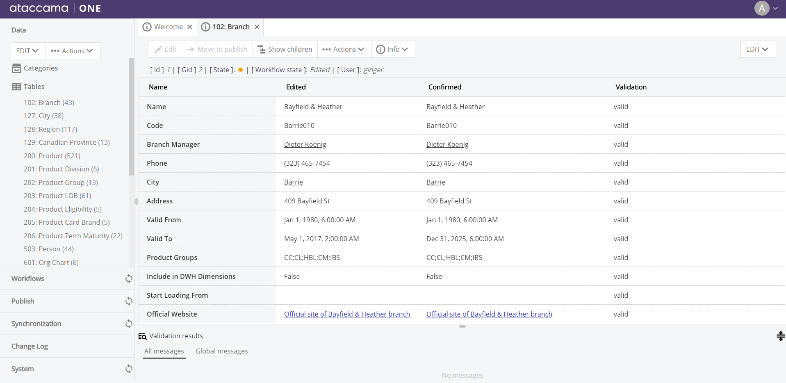Screen dimensions: 786x383
Task: Click the Validation results search icon
Action: [142, 336]
